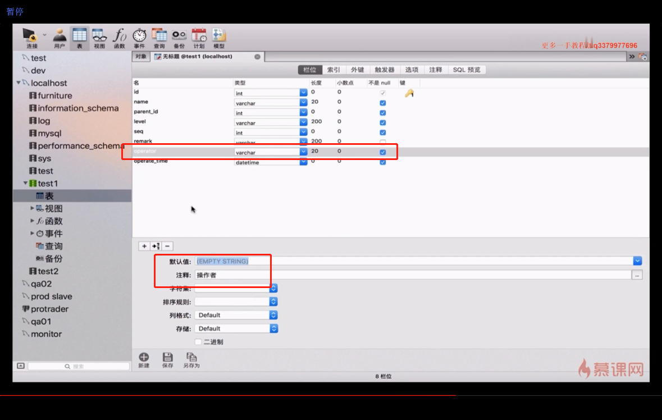Image resolution: width=662 pixels, height=420 pixels.
Task: Toggle not-null checkbox for seq field
Action: [x=382, y=133]
